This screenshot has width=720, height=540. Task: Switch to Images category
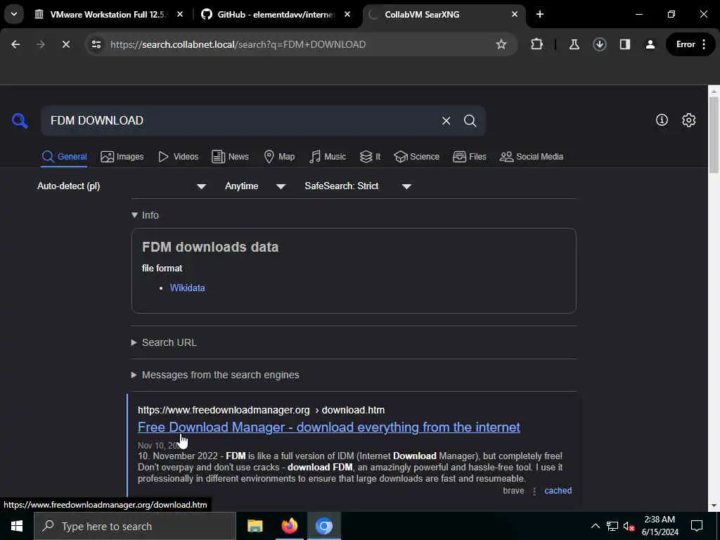122,157
